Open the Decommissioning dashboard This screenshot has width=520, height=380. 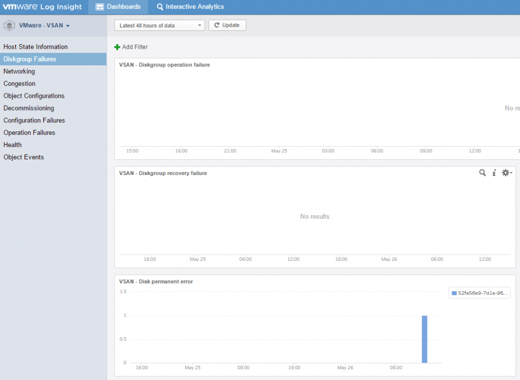pos(53,108)
